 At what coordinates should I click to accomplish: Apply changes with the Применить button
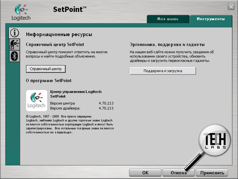coord(212,173)
